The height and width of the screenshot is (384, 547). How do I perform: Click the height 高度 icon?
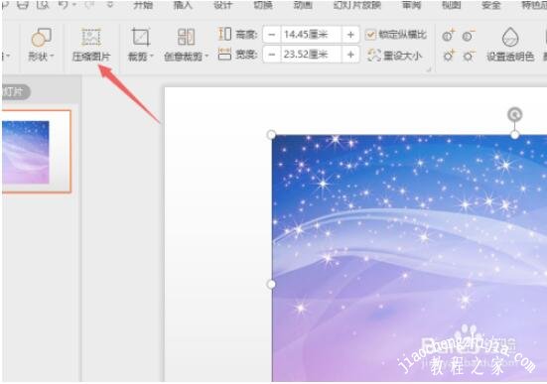click(x=224, y=34)
